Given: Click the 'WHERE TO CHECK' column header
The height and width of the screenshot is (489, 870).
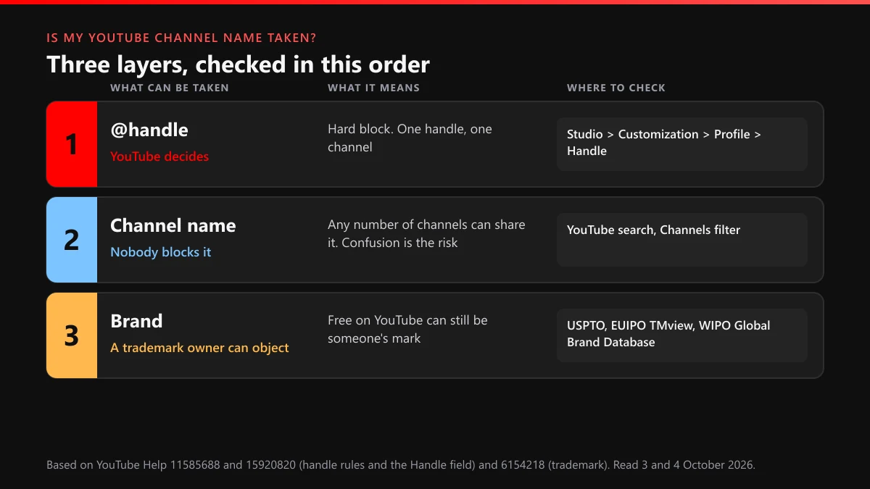Looking at the screenshot, I should point(616,88).
